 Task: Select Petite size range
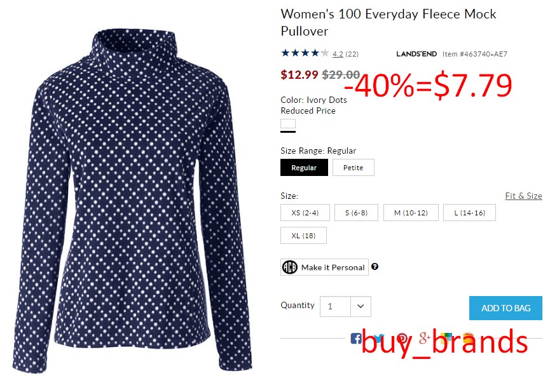354,168
